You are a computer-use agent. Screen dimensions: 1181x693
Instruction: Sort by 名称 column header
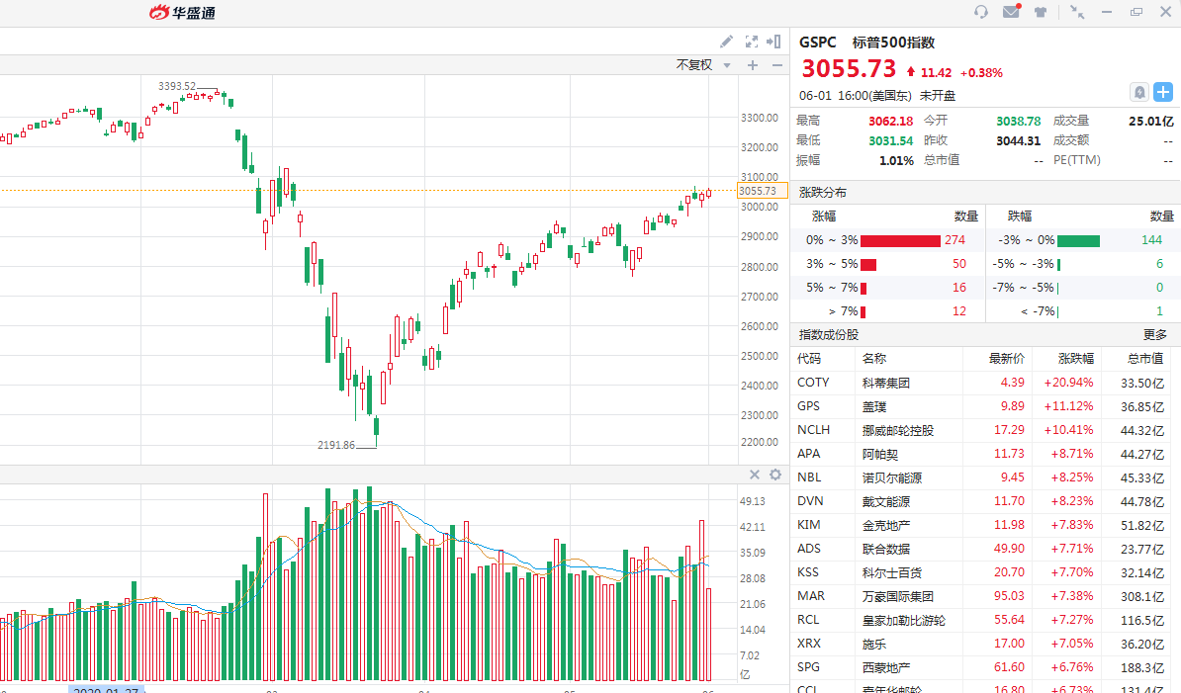coord(874,359)
